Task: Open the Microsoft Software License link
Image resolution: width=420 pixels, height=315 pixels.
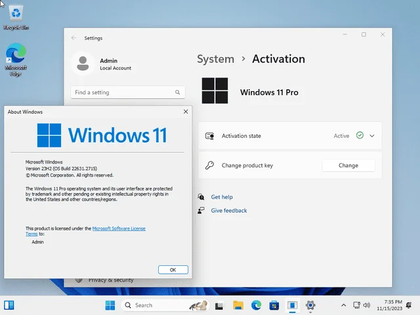Action: point(119,228)
